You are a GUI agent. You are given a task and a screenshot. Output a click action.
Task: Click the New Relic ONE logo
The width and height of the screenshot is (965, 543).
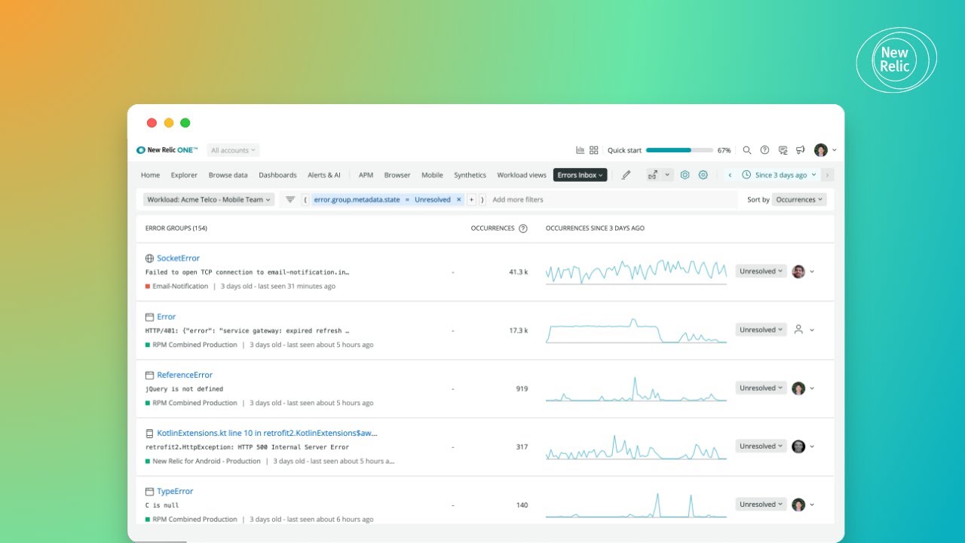167,150
